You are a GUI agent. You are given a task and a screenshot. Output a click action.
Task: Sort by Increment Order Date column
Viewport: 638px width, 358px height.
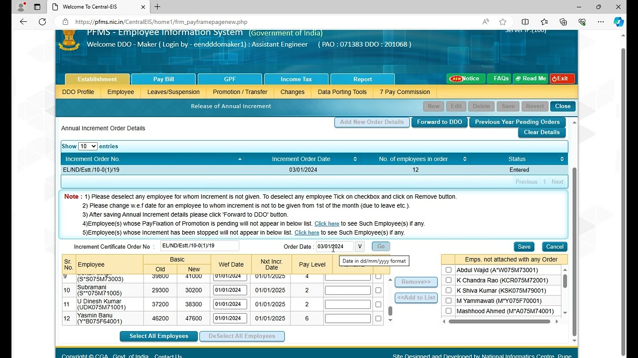click(303, 159)
